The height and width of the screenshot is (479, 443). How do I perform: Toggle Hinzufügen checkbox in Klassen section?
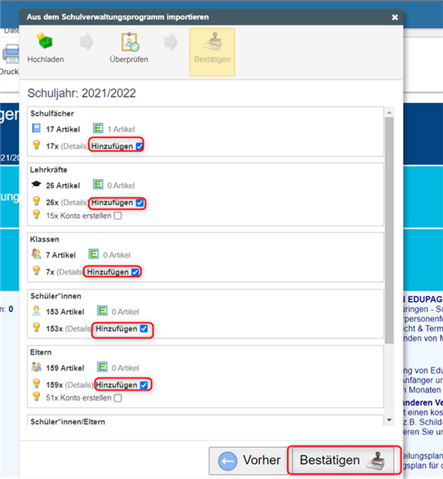pos(135,272)
